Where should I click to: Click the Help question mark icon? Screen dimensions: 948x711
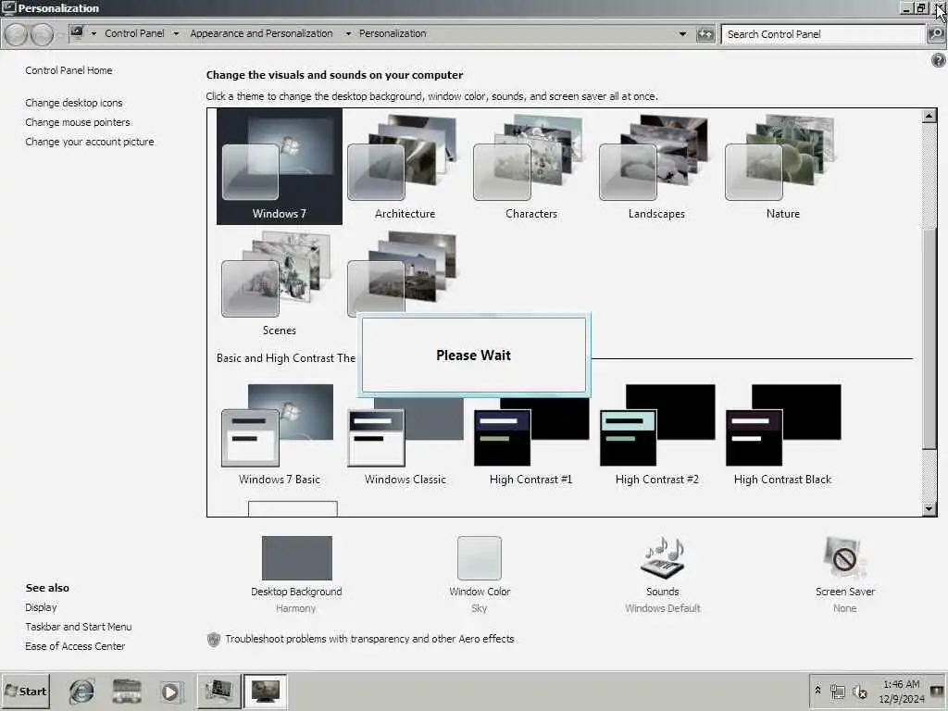point(939,60)
